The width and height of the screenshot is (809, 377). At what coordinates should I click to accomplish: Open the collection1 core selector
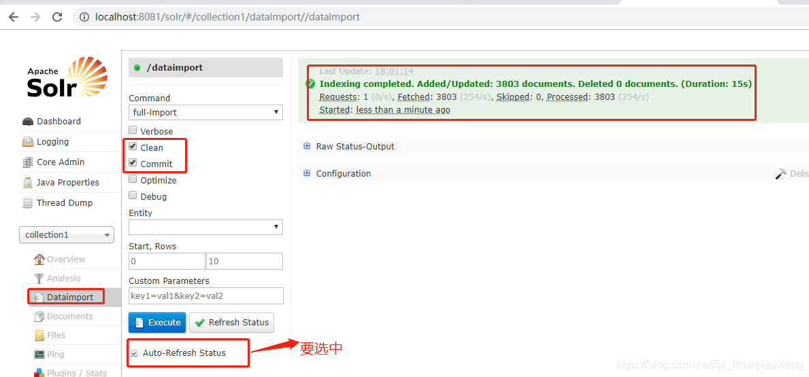click(x=67, y=235)
